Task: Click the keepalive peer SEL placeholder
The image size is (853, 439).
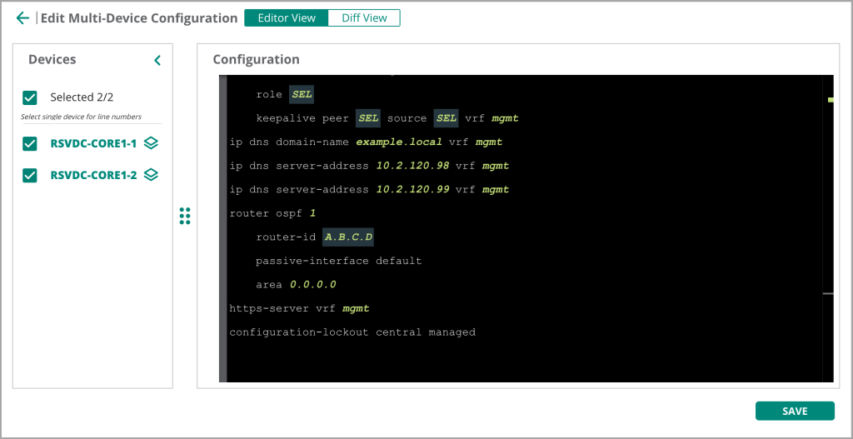Action: point(367,118)
